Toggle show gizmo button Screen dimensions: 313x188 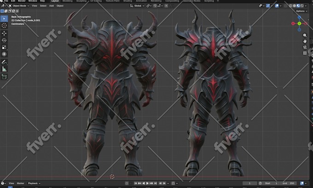point(268,6)
